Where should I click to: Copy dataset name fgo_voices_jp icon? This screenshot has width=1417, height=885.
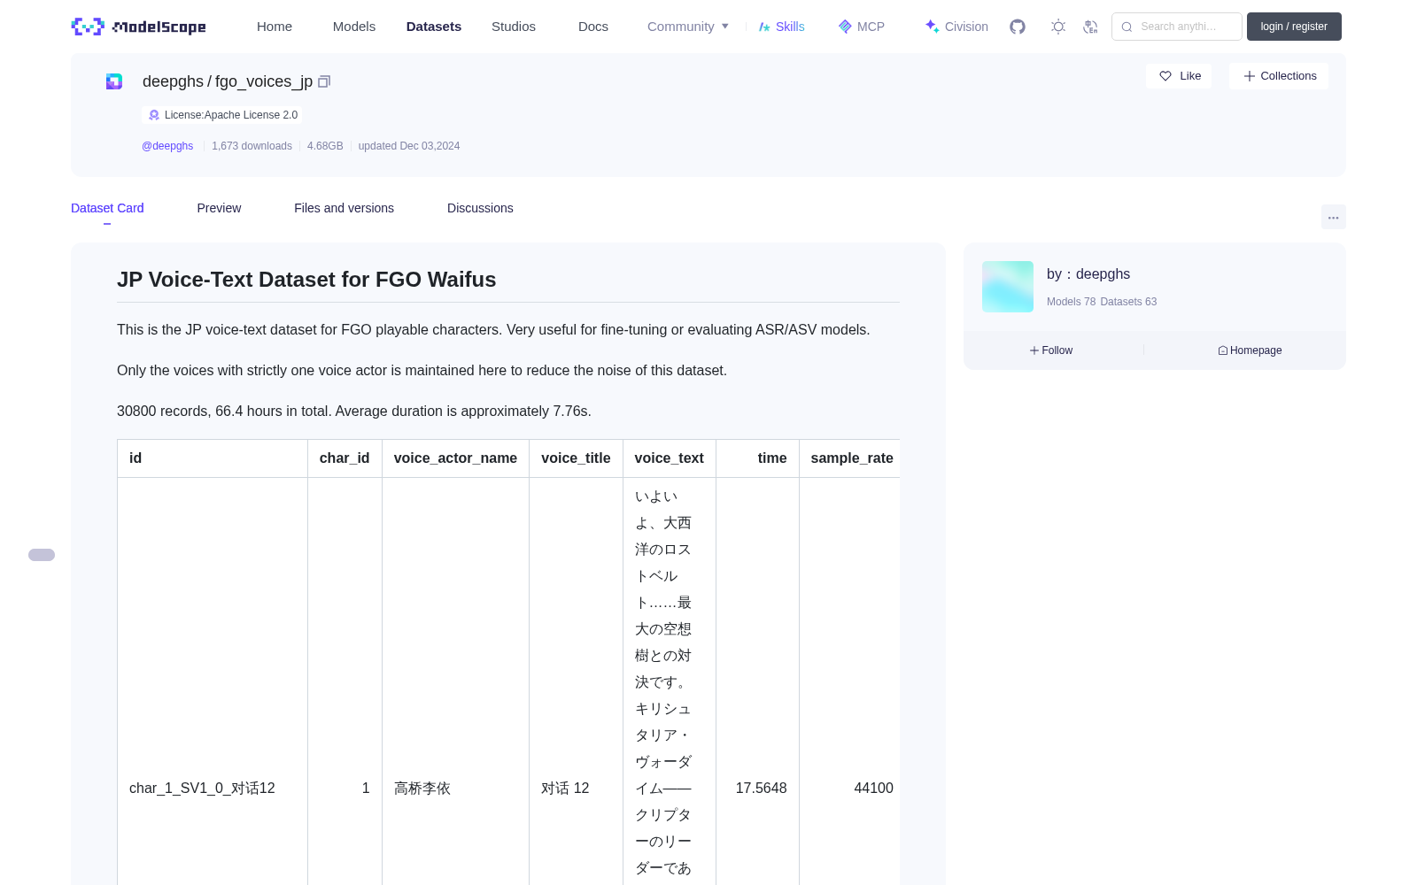[324, 81]
